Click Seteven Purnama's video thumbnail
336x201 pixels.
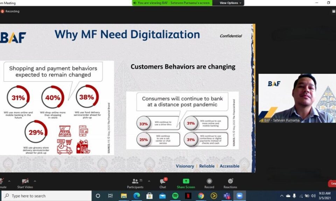297,98
